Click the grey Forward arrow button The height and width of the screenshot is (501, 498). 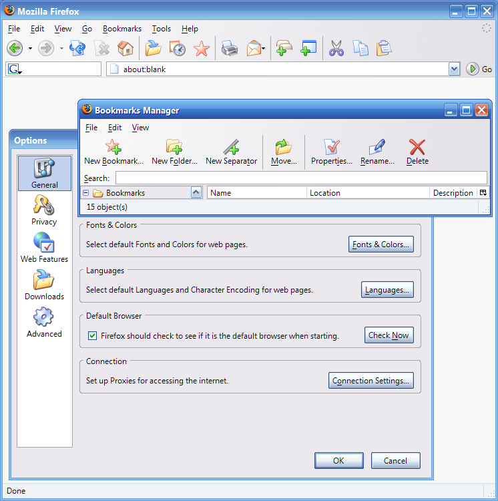coord(46,49)
